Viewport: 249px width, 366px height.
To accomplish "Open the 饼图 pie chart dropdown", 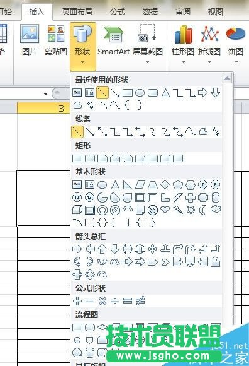I will (x=236, y=44).
